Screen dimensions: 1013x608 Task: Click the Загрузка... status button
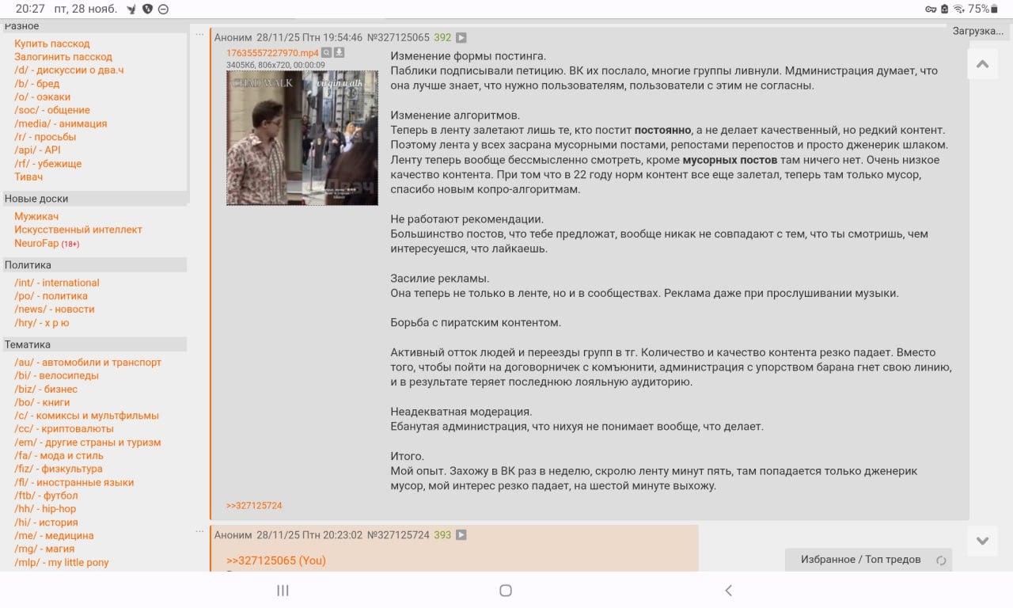(978, 32)
